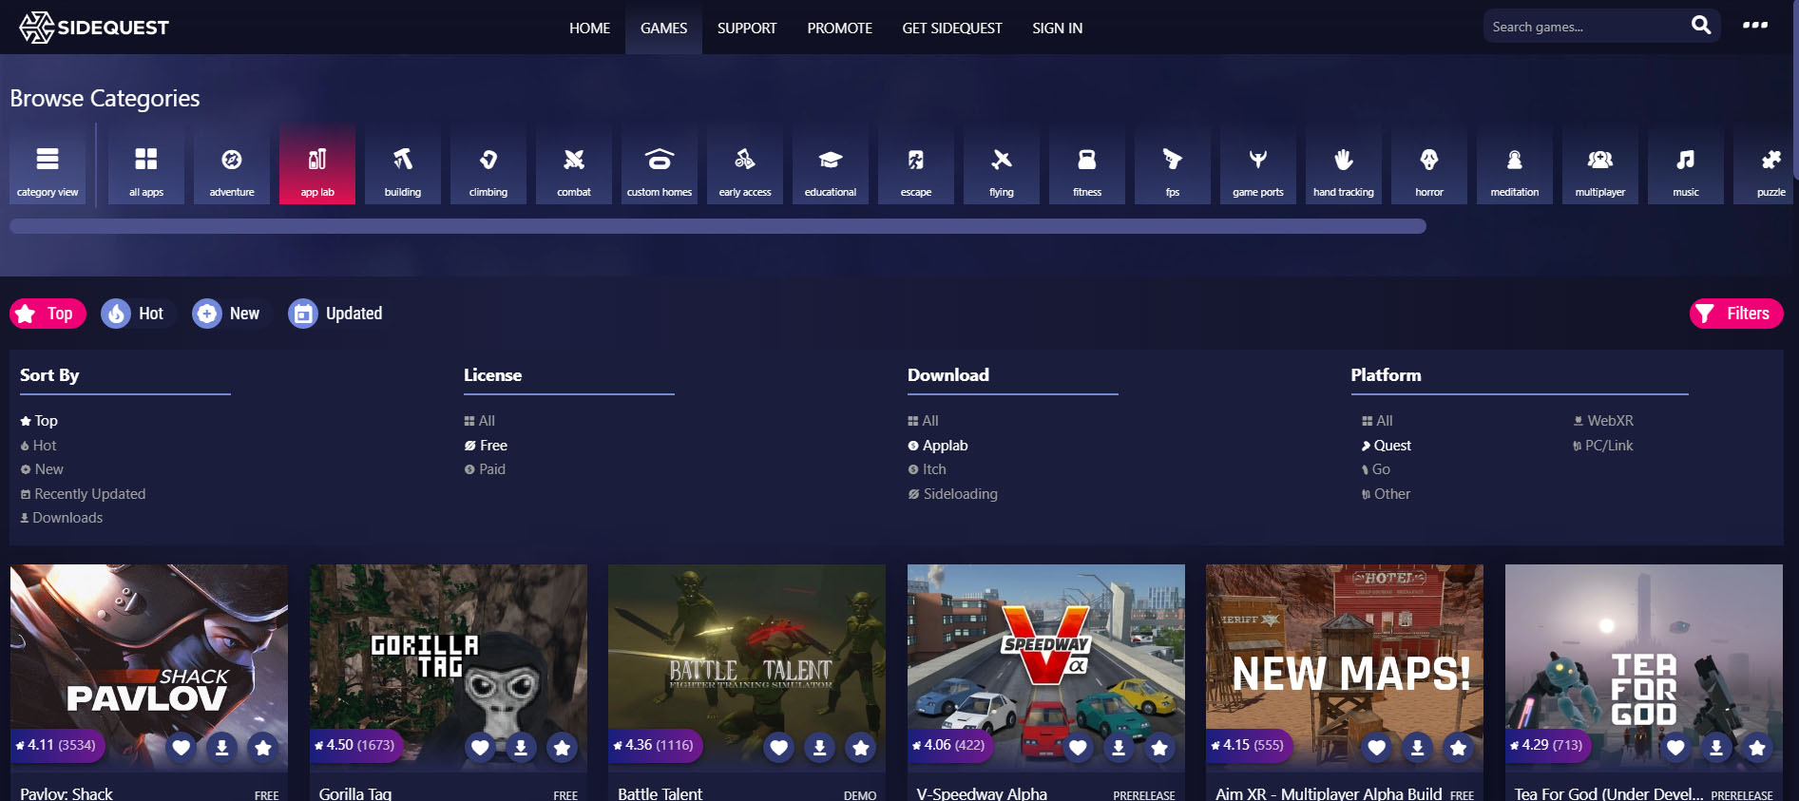Choose the music category
1799x801 pixels.
point(1686,164)
